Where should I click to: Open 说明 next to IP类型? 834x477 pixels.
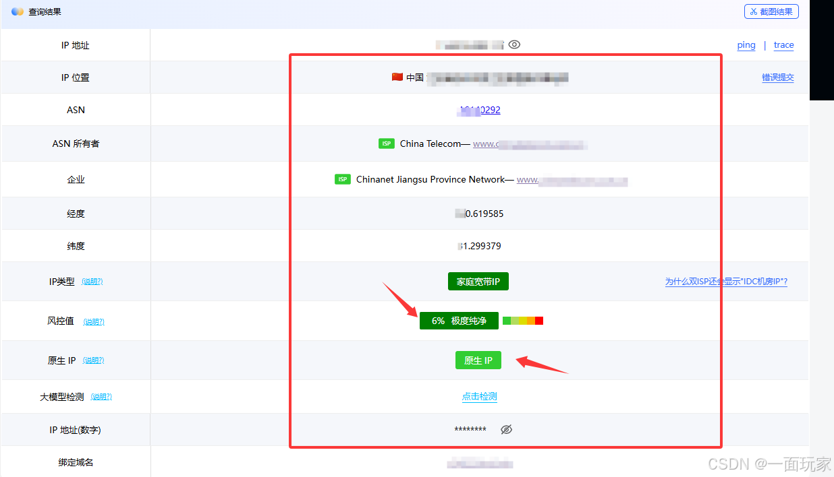coord(92,282)
